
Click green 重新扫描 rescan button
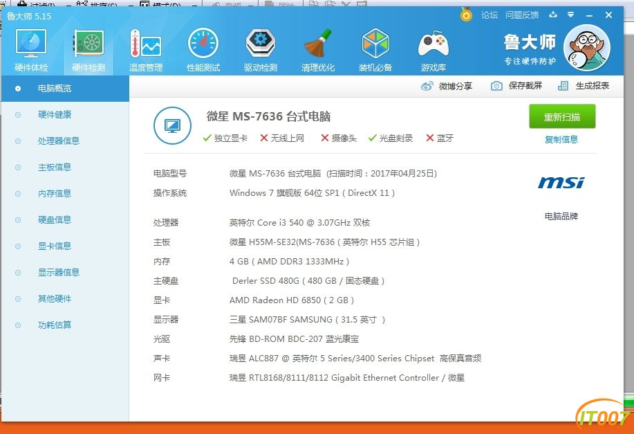(562, 116)
